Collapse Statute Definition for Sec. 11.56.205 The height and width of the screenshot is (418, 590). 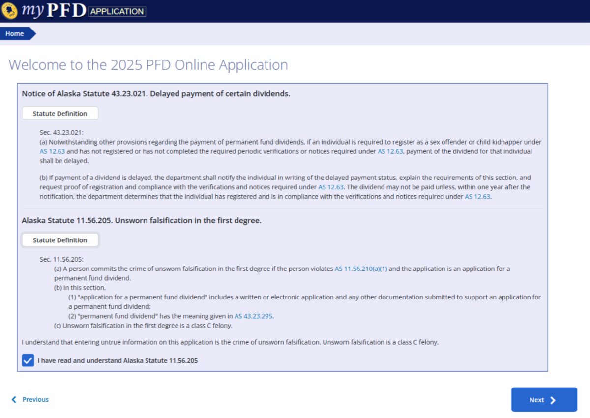pyautogui.click(x=60, y=240)
